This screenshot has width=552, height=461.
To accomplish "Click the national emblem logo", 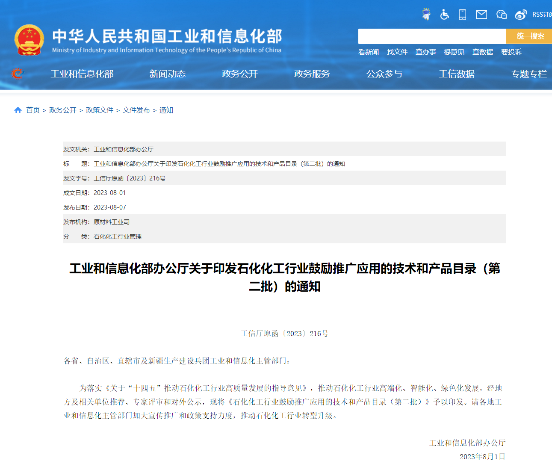I will (x=29, y=40).
